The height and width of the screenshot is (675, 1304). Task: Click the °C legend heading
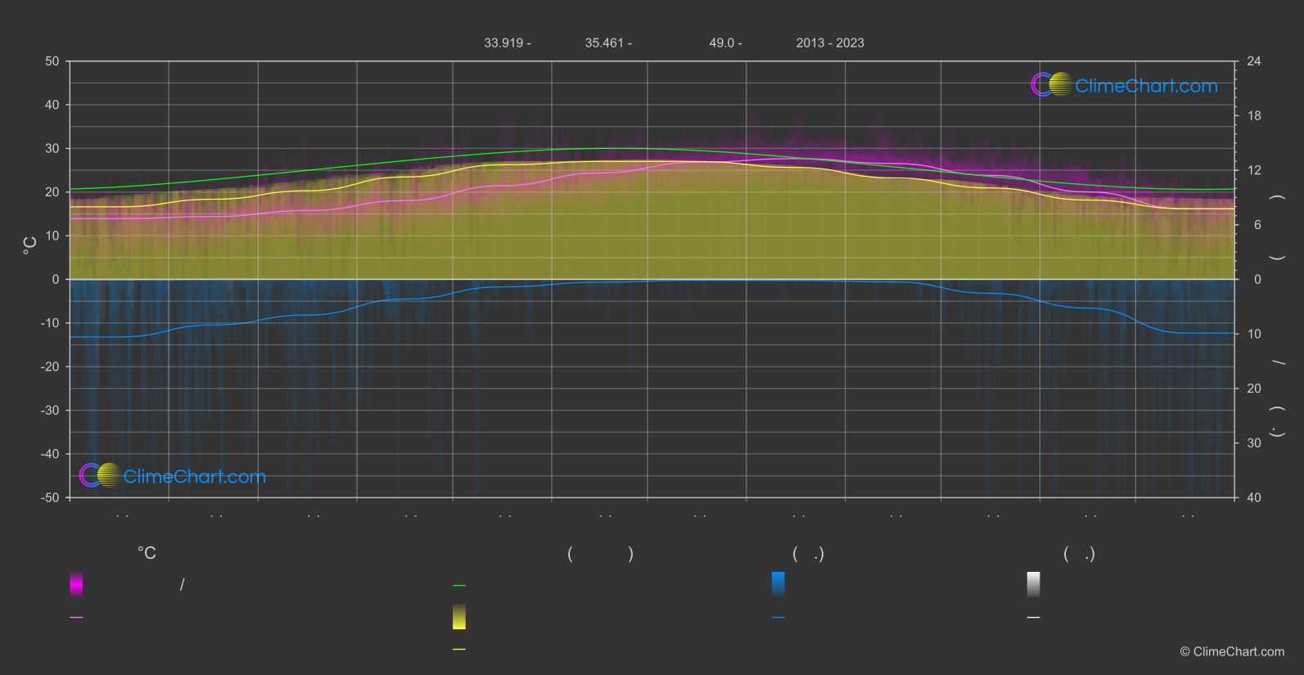[147, 554]
